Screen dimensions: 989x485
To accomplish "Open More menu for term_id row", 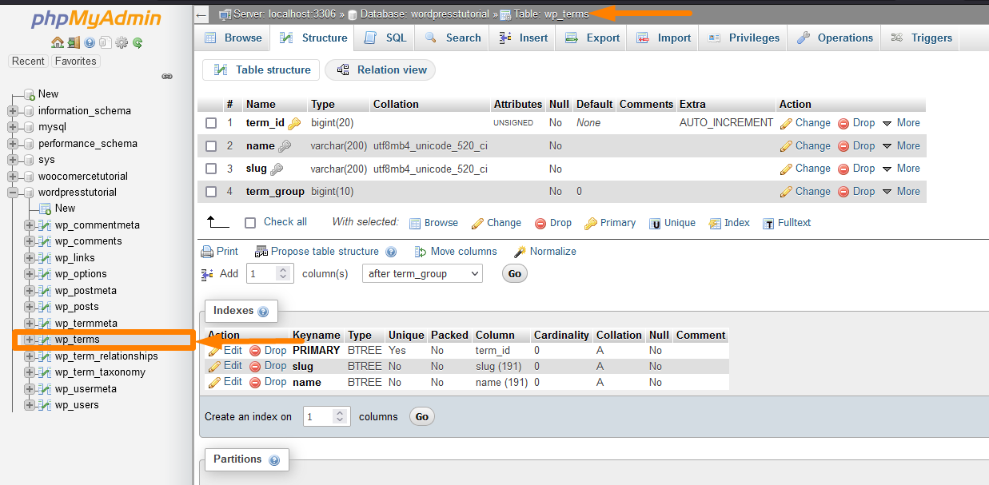I will [x=901, y=123].
